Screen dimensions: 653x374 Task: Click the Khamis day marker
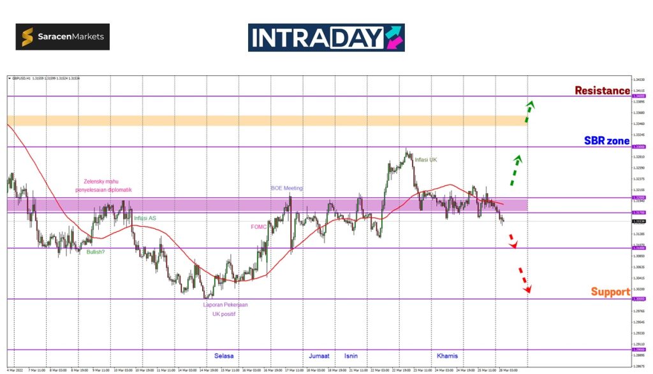click(447, 356)
